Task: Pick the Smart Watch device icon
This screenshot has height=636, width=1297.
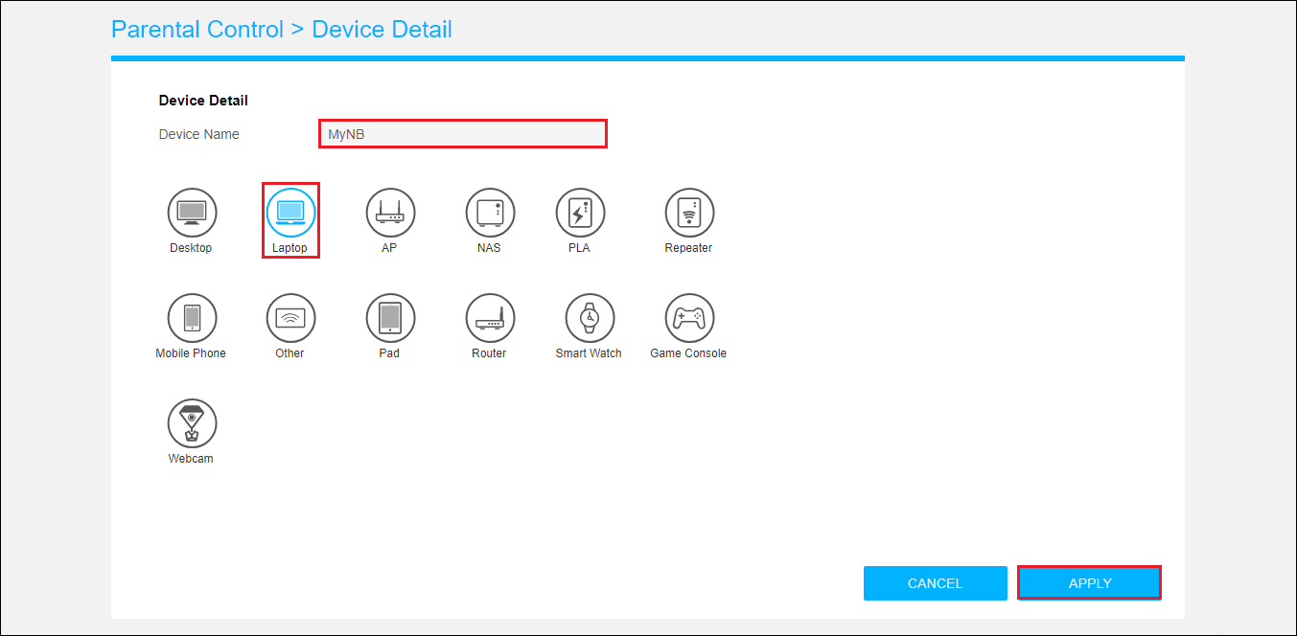Action: tap(590, 318)
